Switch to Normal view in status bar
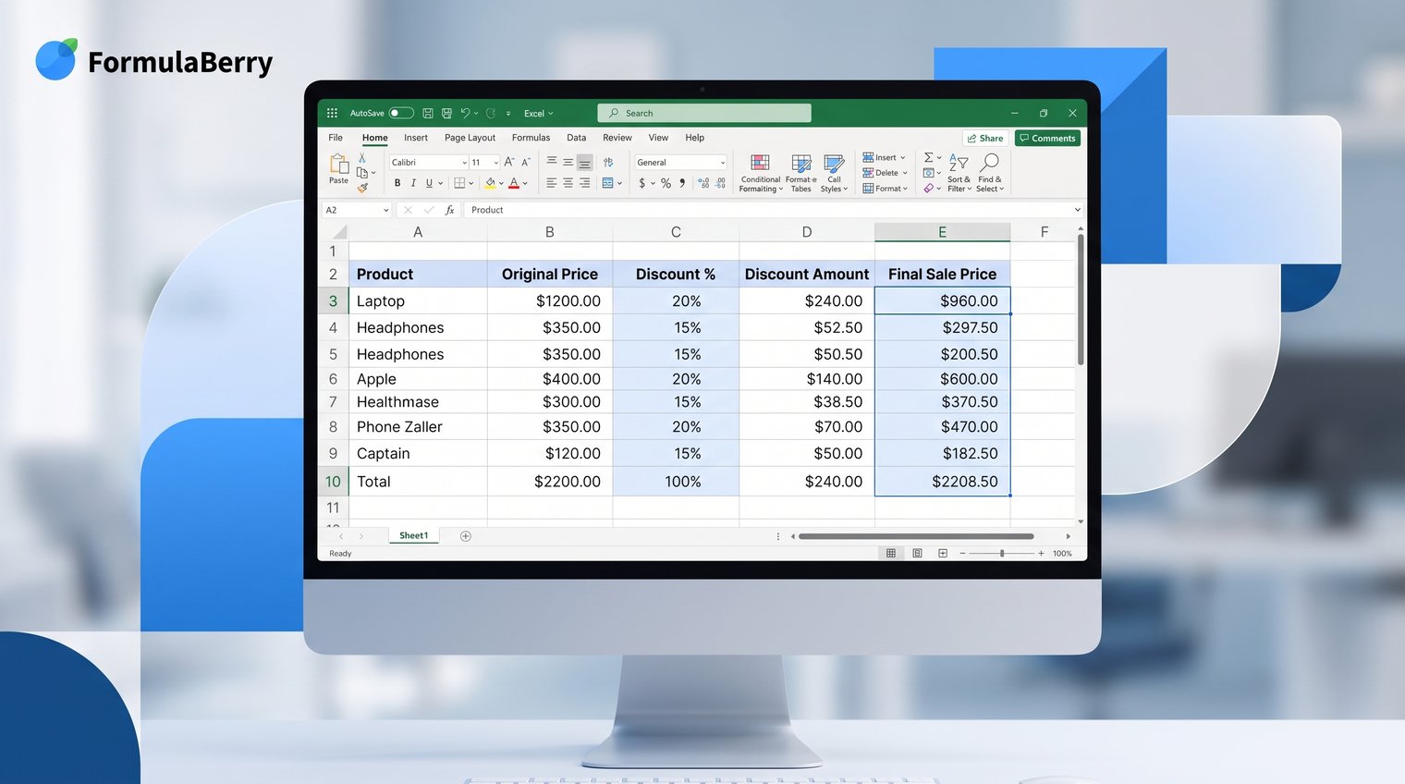The image size is (1405, 784). coord(891,553)
